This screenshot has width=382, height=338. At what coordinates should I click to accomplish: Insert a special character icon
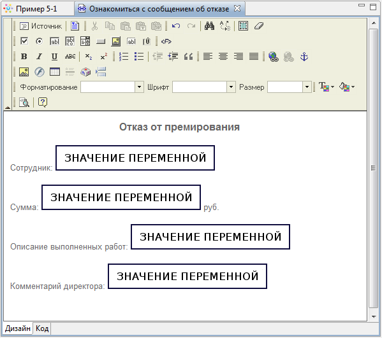click(85, 72)
